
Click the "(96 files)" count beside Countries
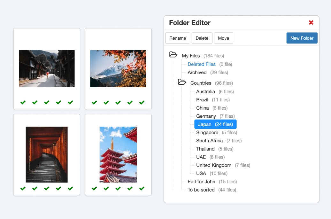click(224, 83)
